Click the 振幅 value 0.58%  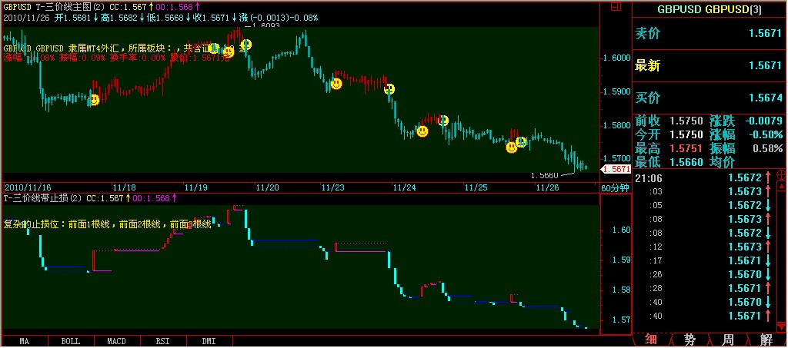point(767,148)
